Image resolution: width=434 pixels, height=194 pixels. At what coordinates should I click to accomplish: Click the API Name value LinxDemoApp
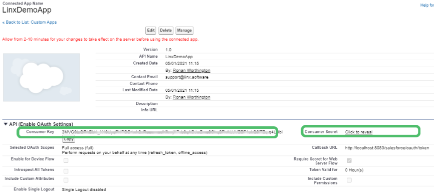coord(179,57)
